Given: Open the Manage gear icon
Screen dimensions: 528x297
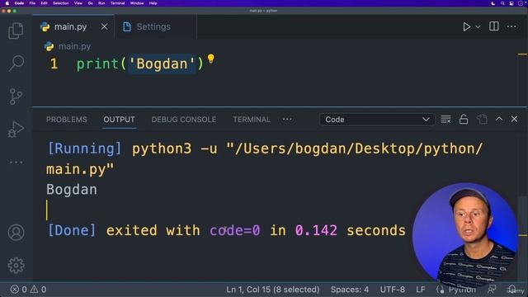Looking at the screenshot, I should (16, 266).
